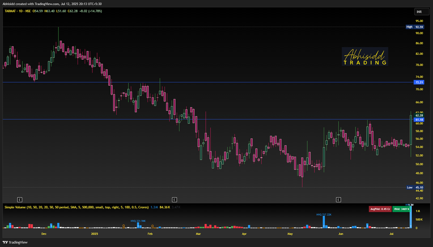The width and height of the screenshot is (433, 247).
Task: Click the HVQ 717.22K volume label
Action: (324, 214)
